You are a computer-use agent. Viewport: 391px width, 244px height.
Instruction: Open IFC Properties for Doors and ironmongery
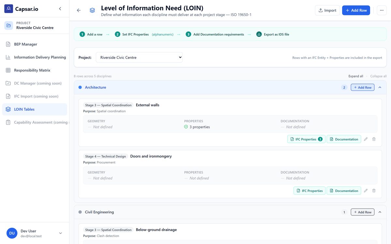(309, 191)
